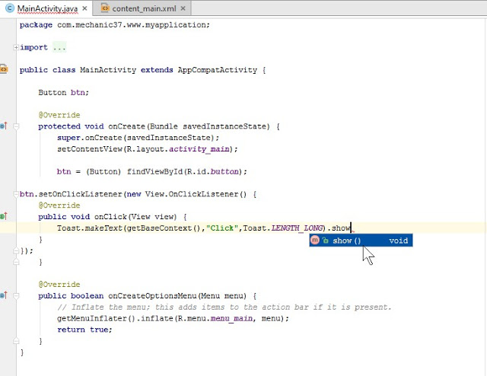Click fold end marker at the '});' line
The image size is (487, 376).
(16, 250)
